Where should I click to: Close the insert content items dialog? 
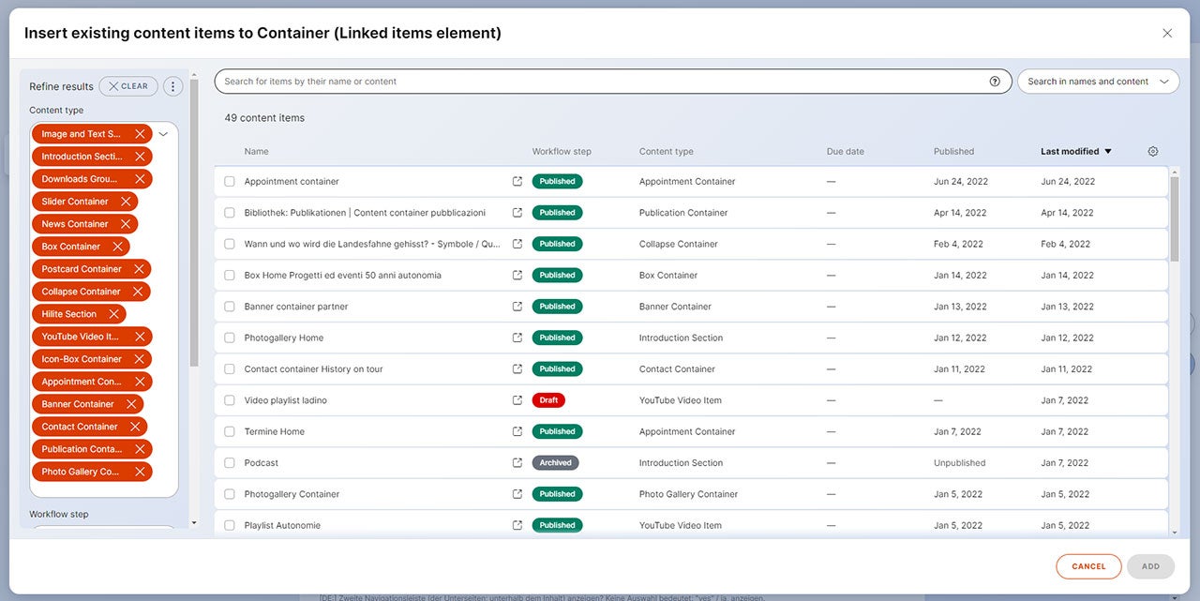coord(1167,33)
